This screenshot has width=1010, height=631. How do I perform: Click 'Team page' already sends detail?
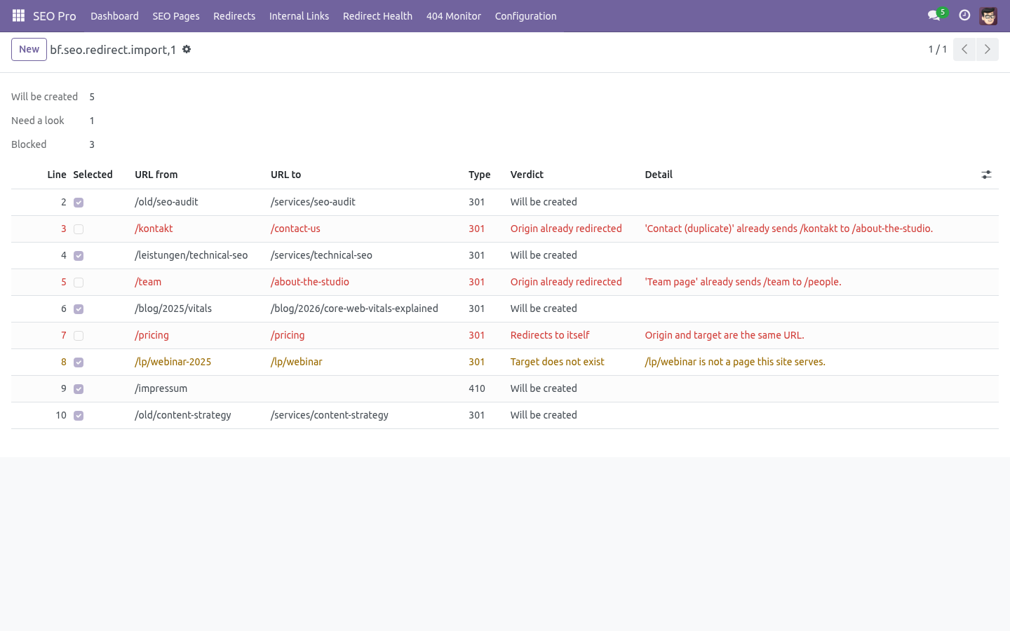click(743, 282)
